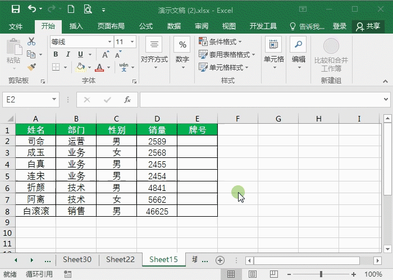Image resolution: width=393 pixels, height=280 pixels.
Task: Click the Copy icon
Action: click(31, 54)
